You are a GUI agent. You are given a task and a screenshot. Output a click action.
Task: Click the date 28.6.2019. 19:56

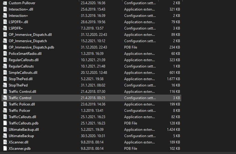93,22
